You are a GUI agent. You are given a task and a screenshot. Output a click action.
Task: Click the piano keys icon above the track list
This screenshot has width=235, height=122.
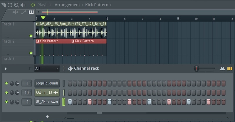(31, 12)
